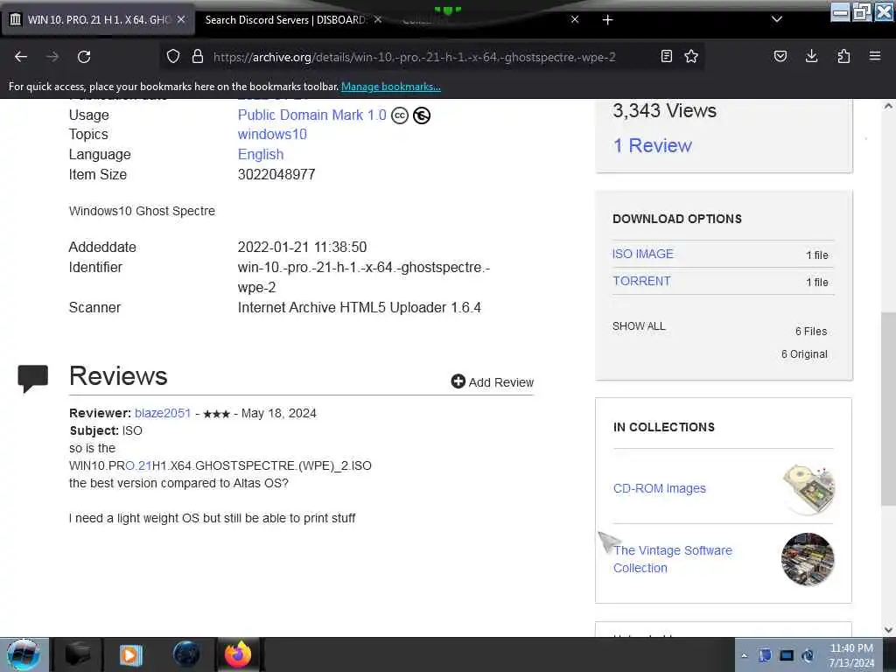
Task: Bookmark this page with the star icon
Action: [691, 56]
